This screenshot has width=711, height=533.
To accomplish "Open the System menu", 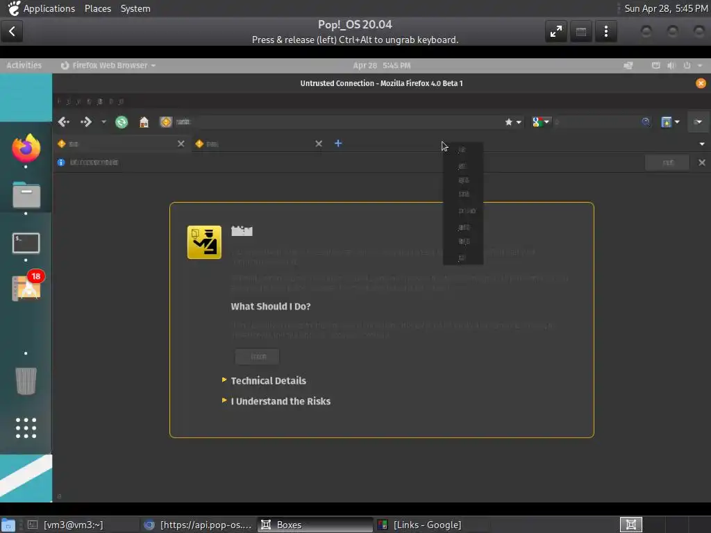I will (135, 8).
